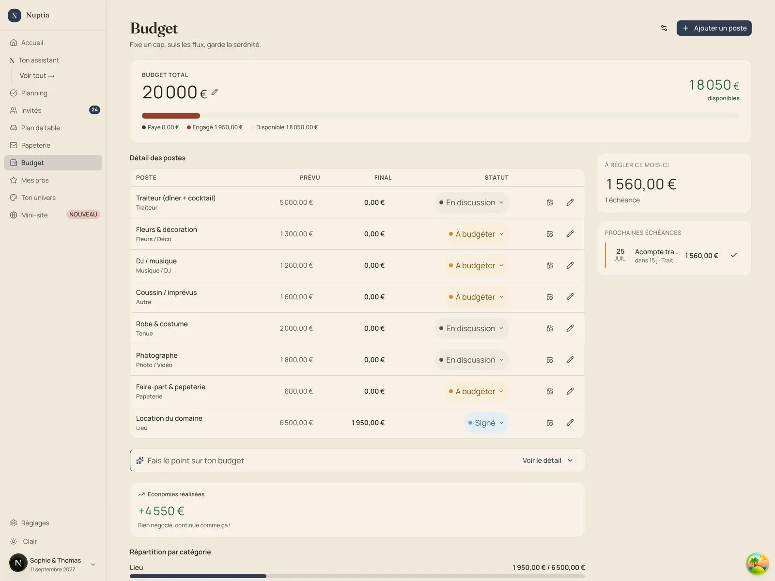Image resolution: width=775 pixels, height=581 pixels.
Task: Click the PRÉVU column header
Action: tap(310, 178)
